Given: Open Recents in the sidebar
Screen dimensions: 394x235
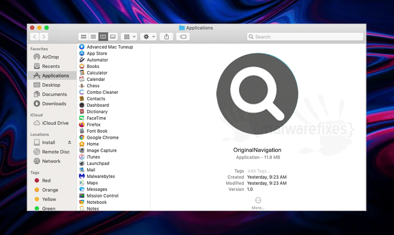Looking at the screenshot, I should [52, 66].
